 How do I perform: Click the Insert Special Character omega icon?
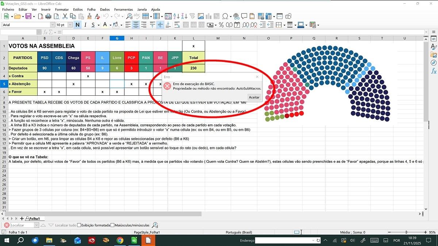pyautogui.click(x=225, y=16)
